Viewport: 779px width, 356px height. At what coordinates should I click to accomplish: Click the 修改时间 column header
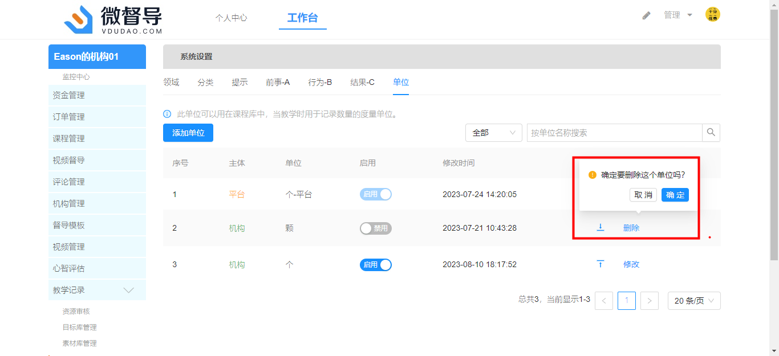[459, 163]
